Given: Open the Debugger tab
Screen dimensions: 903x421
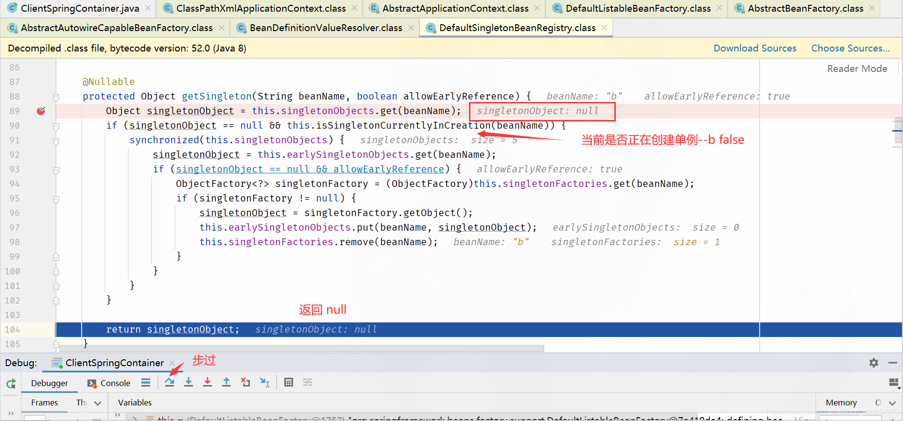Looking at the screenshot, I should click(x=50, y=383).
